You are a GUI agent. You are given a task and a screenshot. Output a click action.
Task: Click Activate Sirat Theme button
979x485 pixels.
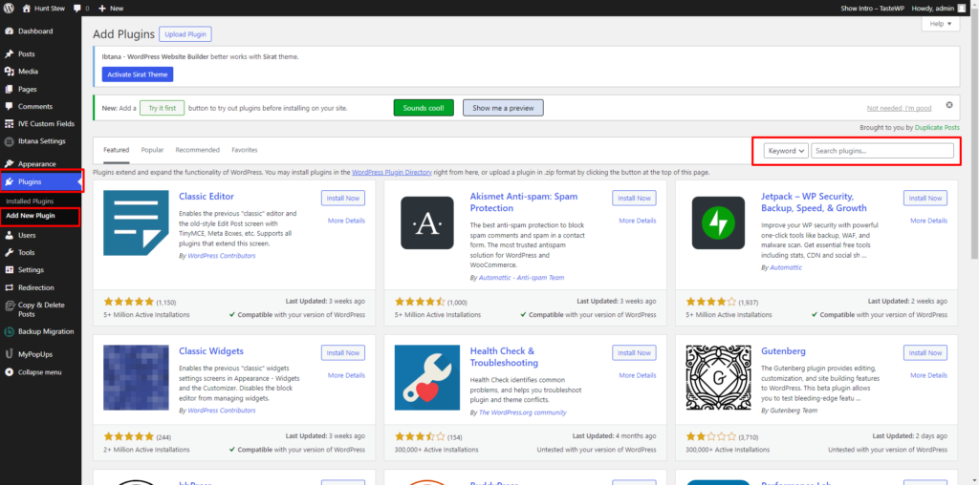[138, 74]
